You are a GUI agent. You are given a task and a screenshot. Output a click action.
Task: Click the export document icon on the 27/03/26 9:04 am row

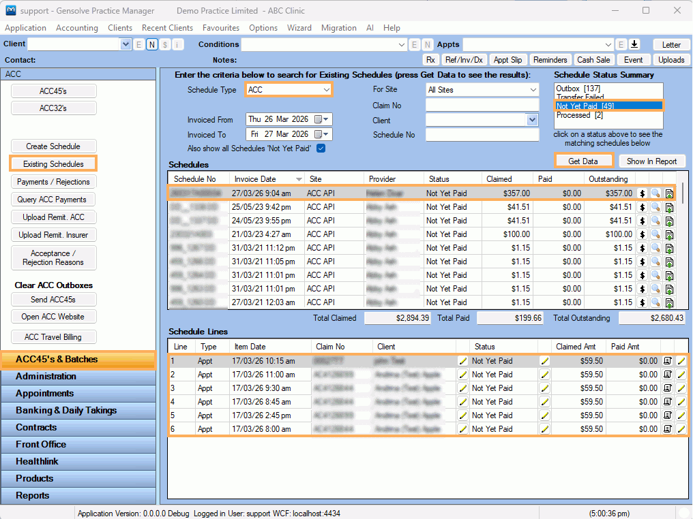point(669,193)
